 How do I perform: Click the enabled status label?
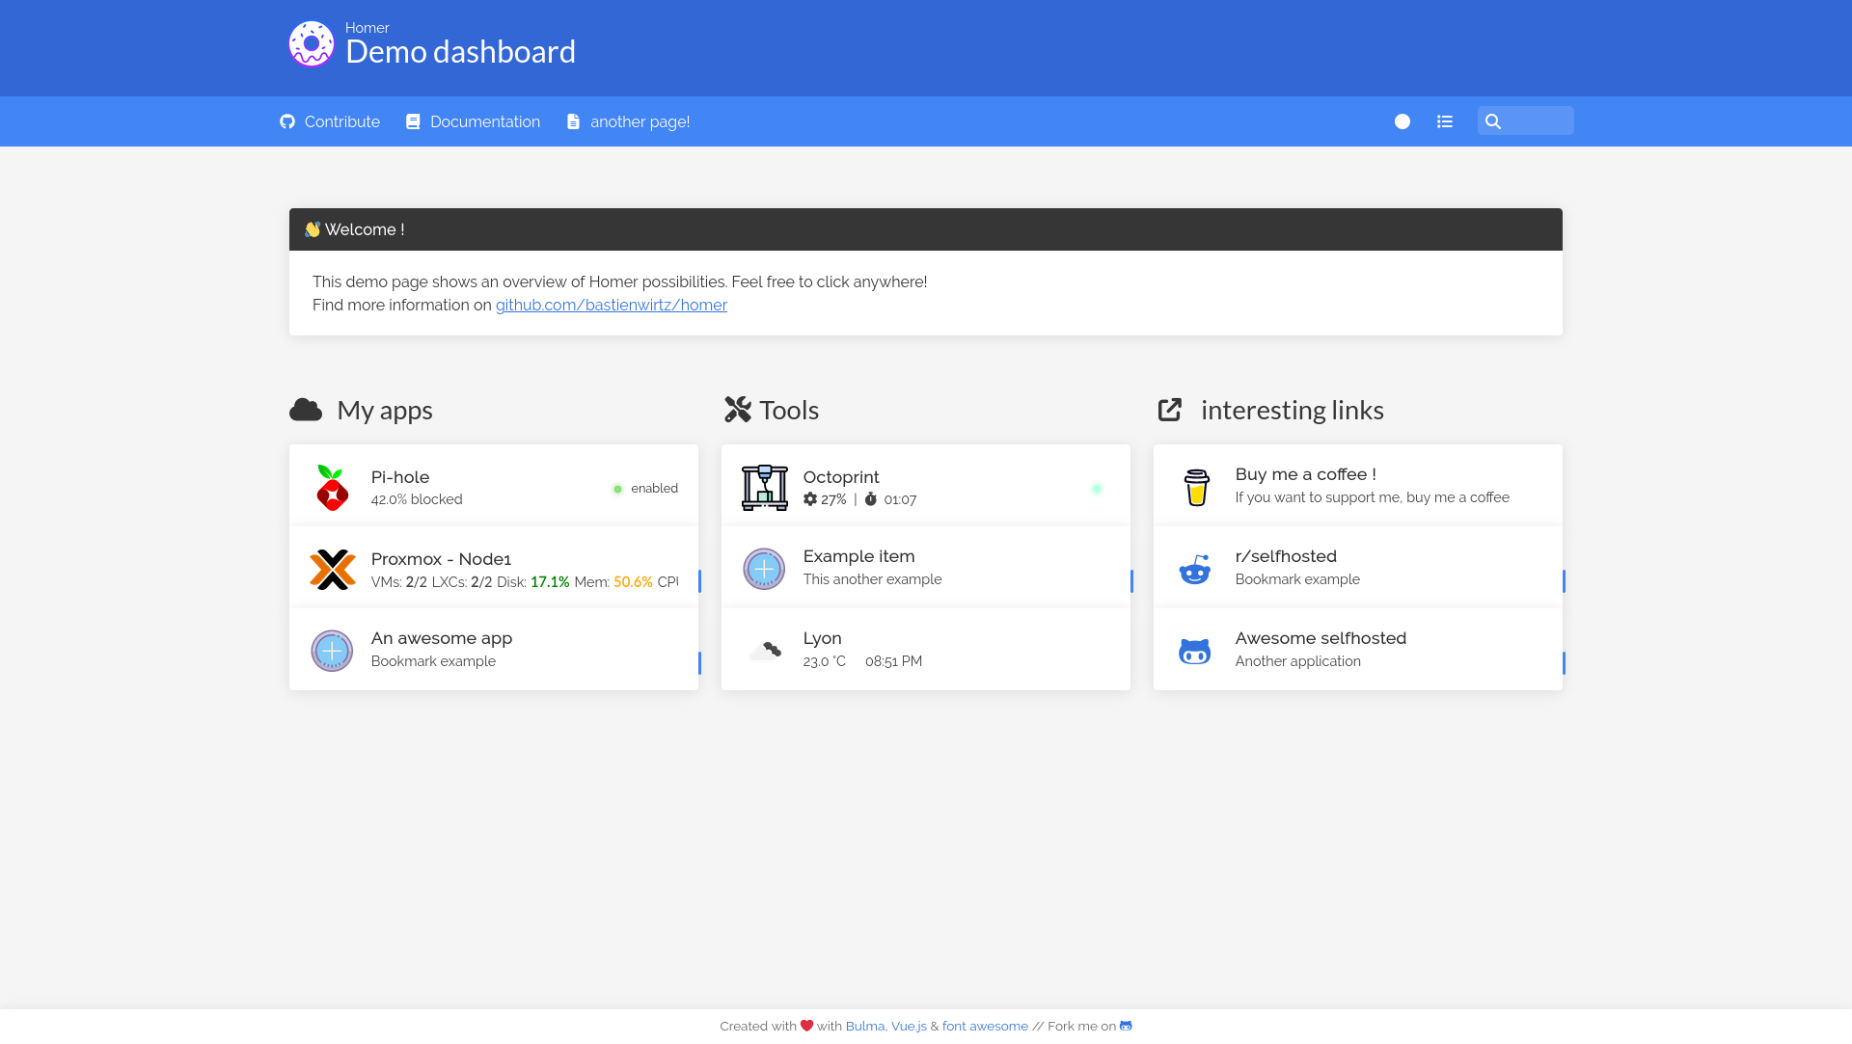654,489
